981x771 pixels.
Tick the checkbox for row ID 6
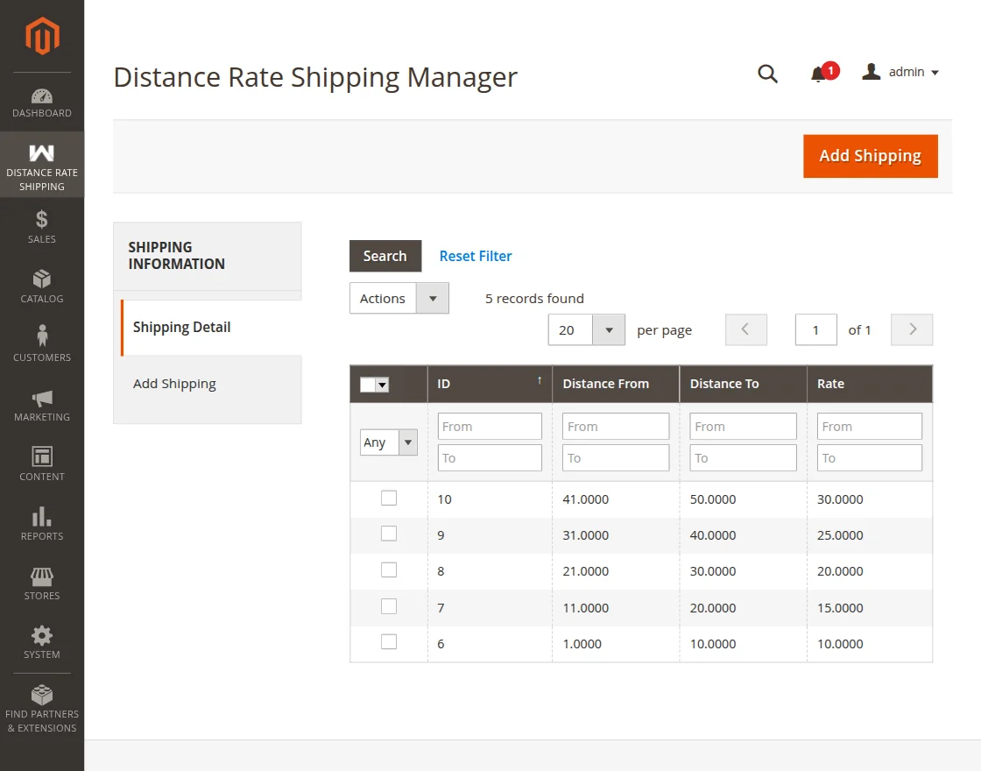[x=389, y=641]
